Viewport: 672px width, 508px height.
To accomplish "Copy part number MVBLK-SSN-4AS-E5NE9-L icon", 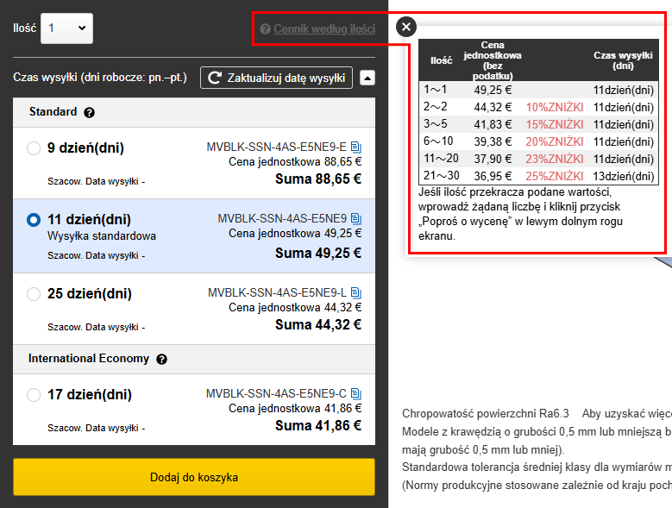I will tap(356, 292).
